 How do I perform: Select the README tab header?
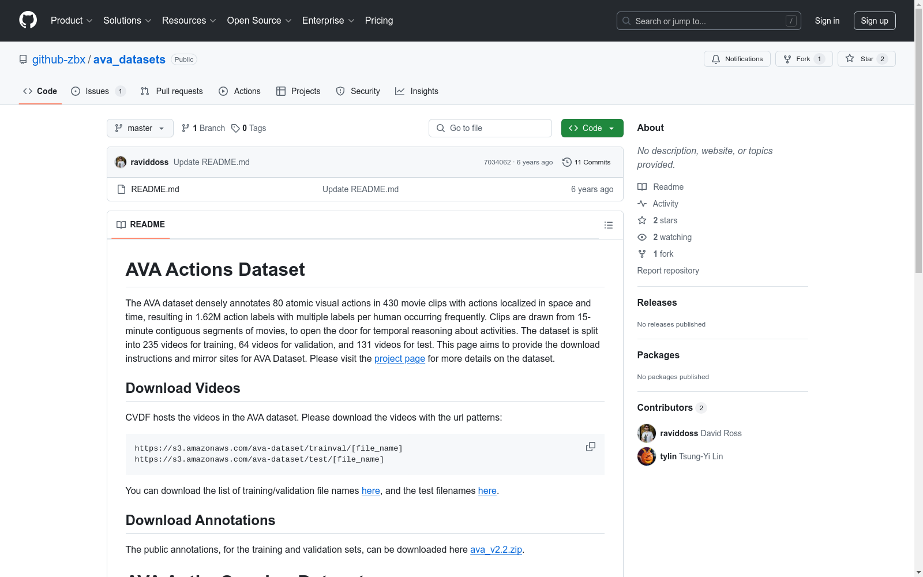pyautogui.click(x=141, y=224)
